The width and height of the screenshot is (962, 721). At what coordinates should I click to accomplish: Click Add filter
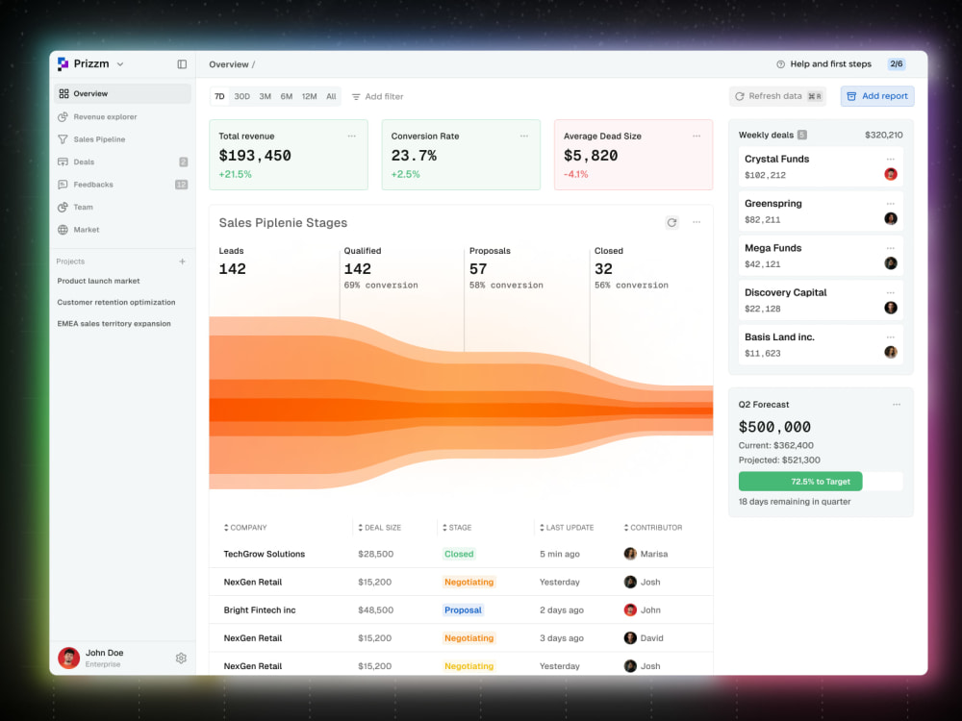point(377,96)
